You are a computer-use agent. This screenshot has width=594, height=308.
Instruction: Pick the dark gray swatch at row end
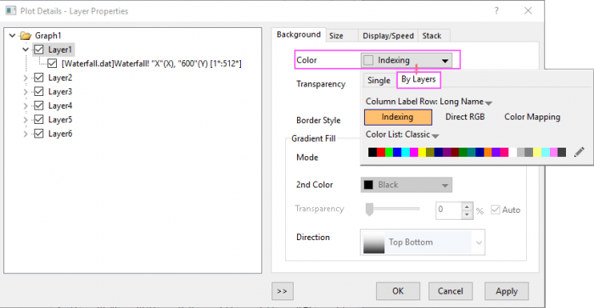coord(562,152)
